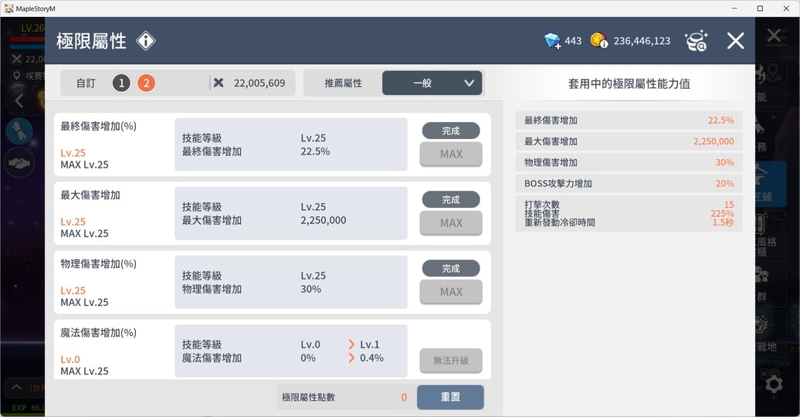
Task: Click the 無法升級 button for 魔法傷害增加
Action: pos(451,361)
